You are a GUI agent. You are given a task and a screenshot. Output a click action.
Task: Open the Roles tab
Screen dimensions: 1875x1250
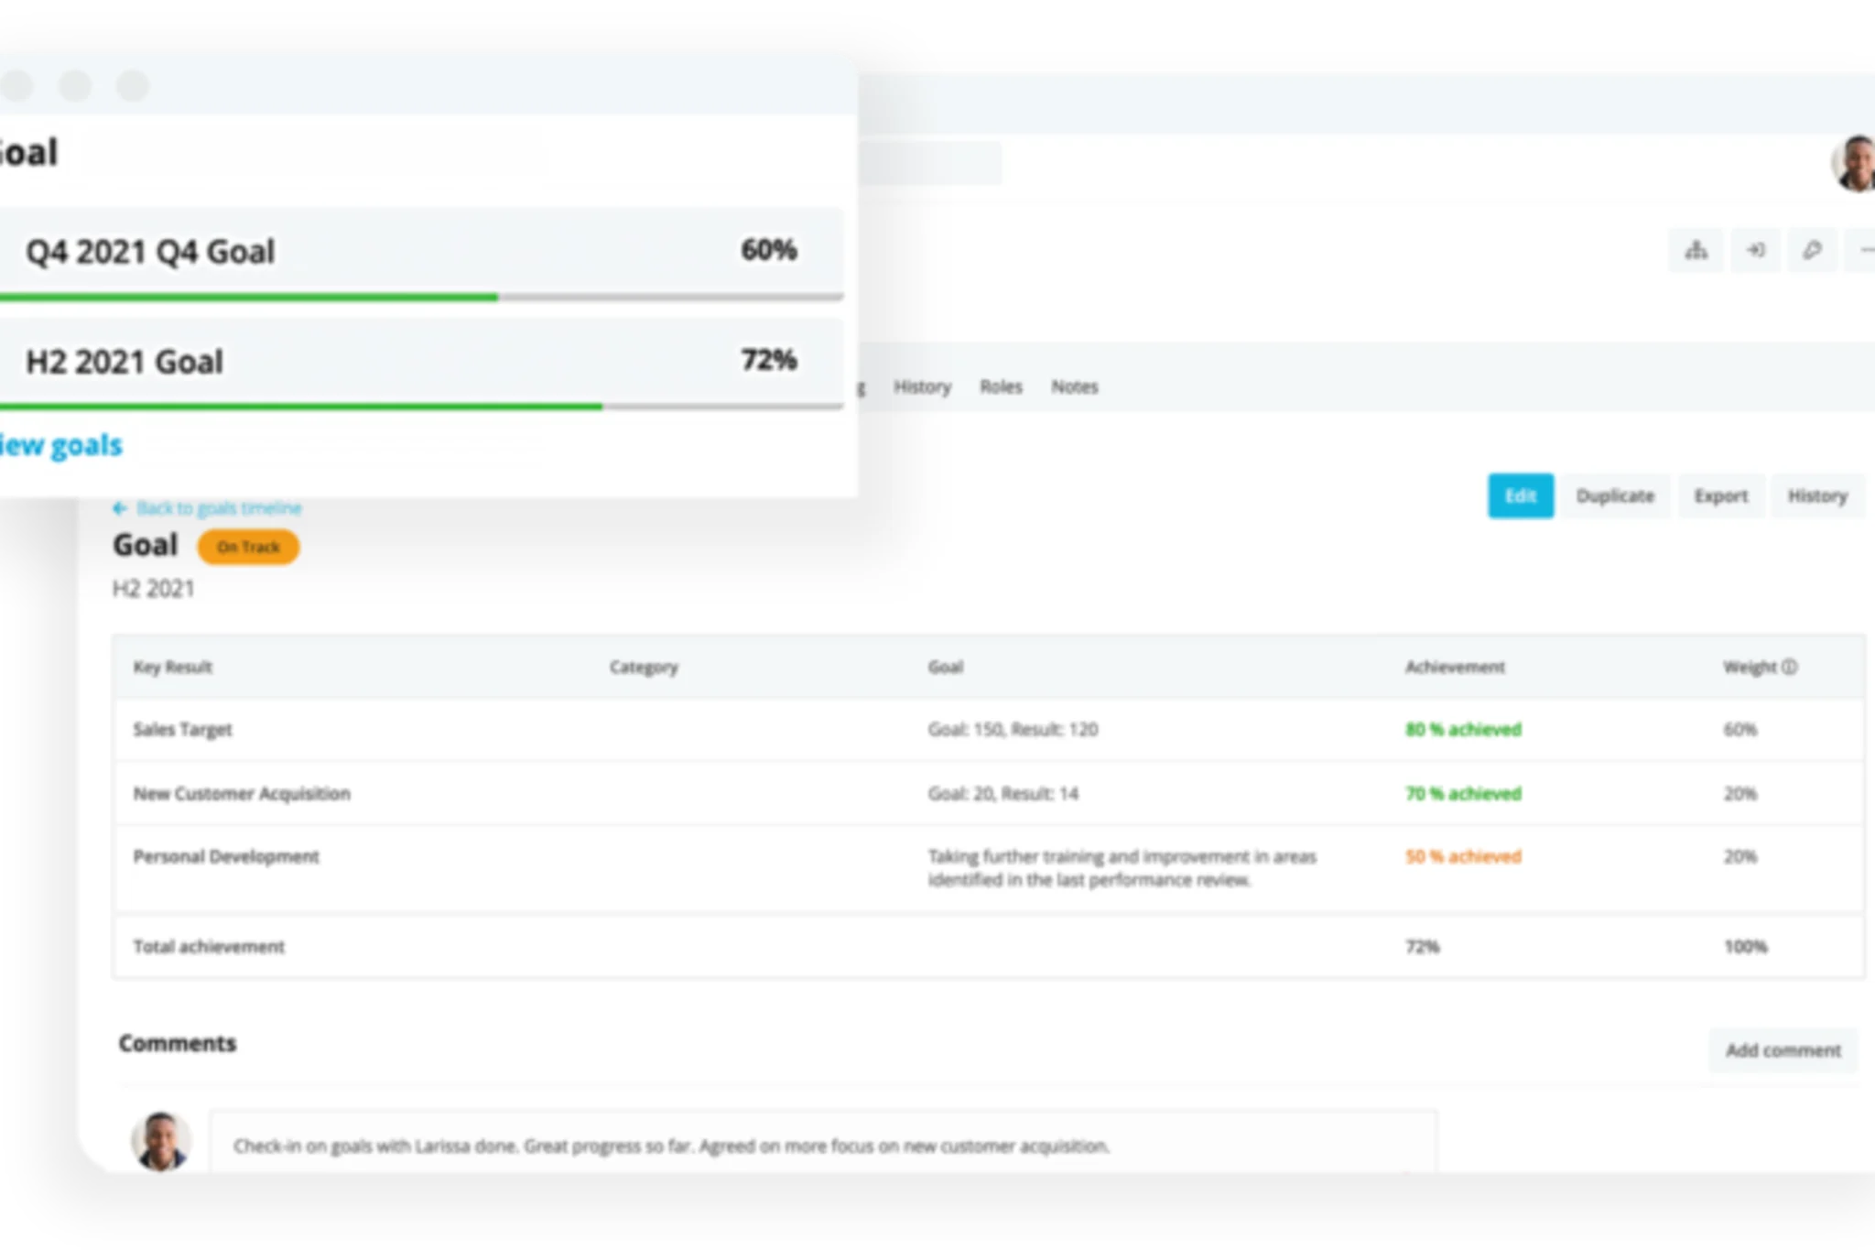pyautogui.click(x=1002, y=386)
